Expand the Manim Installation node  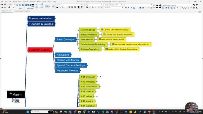point(55,18)
